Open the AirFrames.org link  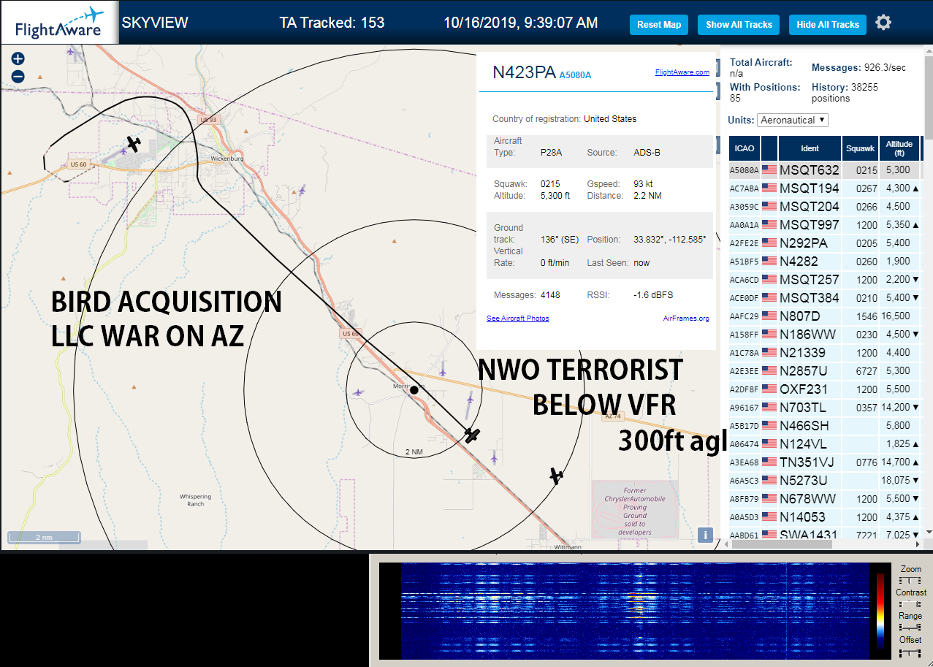pos(686,319)
